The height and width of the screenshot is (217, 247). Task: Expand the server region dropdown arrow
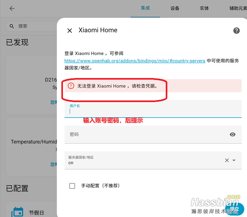[234, 160]
